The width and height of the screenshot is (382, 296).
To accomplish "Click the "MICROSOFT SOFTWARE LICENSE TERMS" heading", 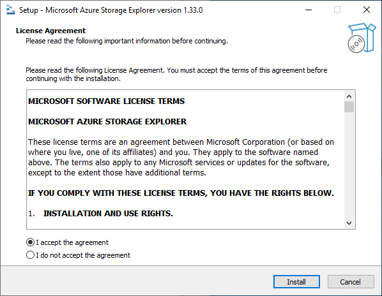I will click(x=106, y=101).
